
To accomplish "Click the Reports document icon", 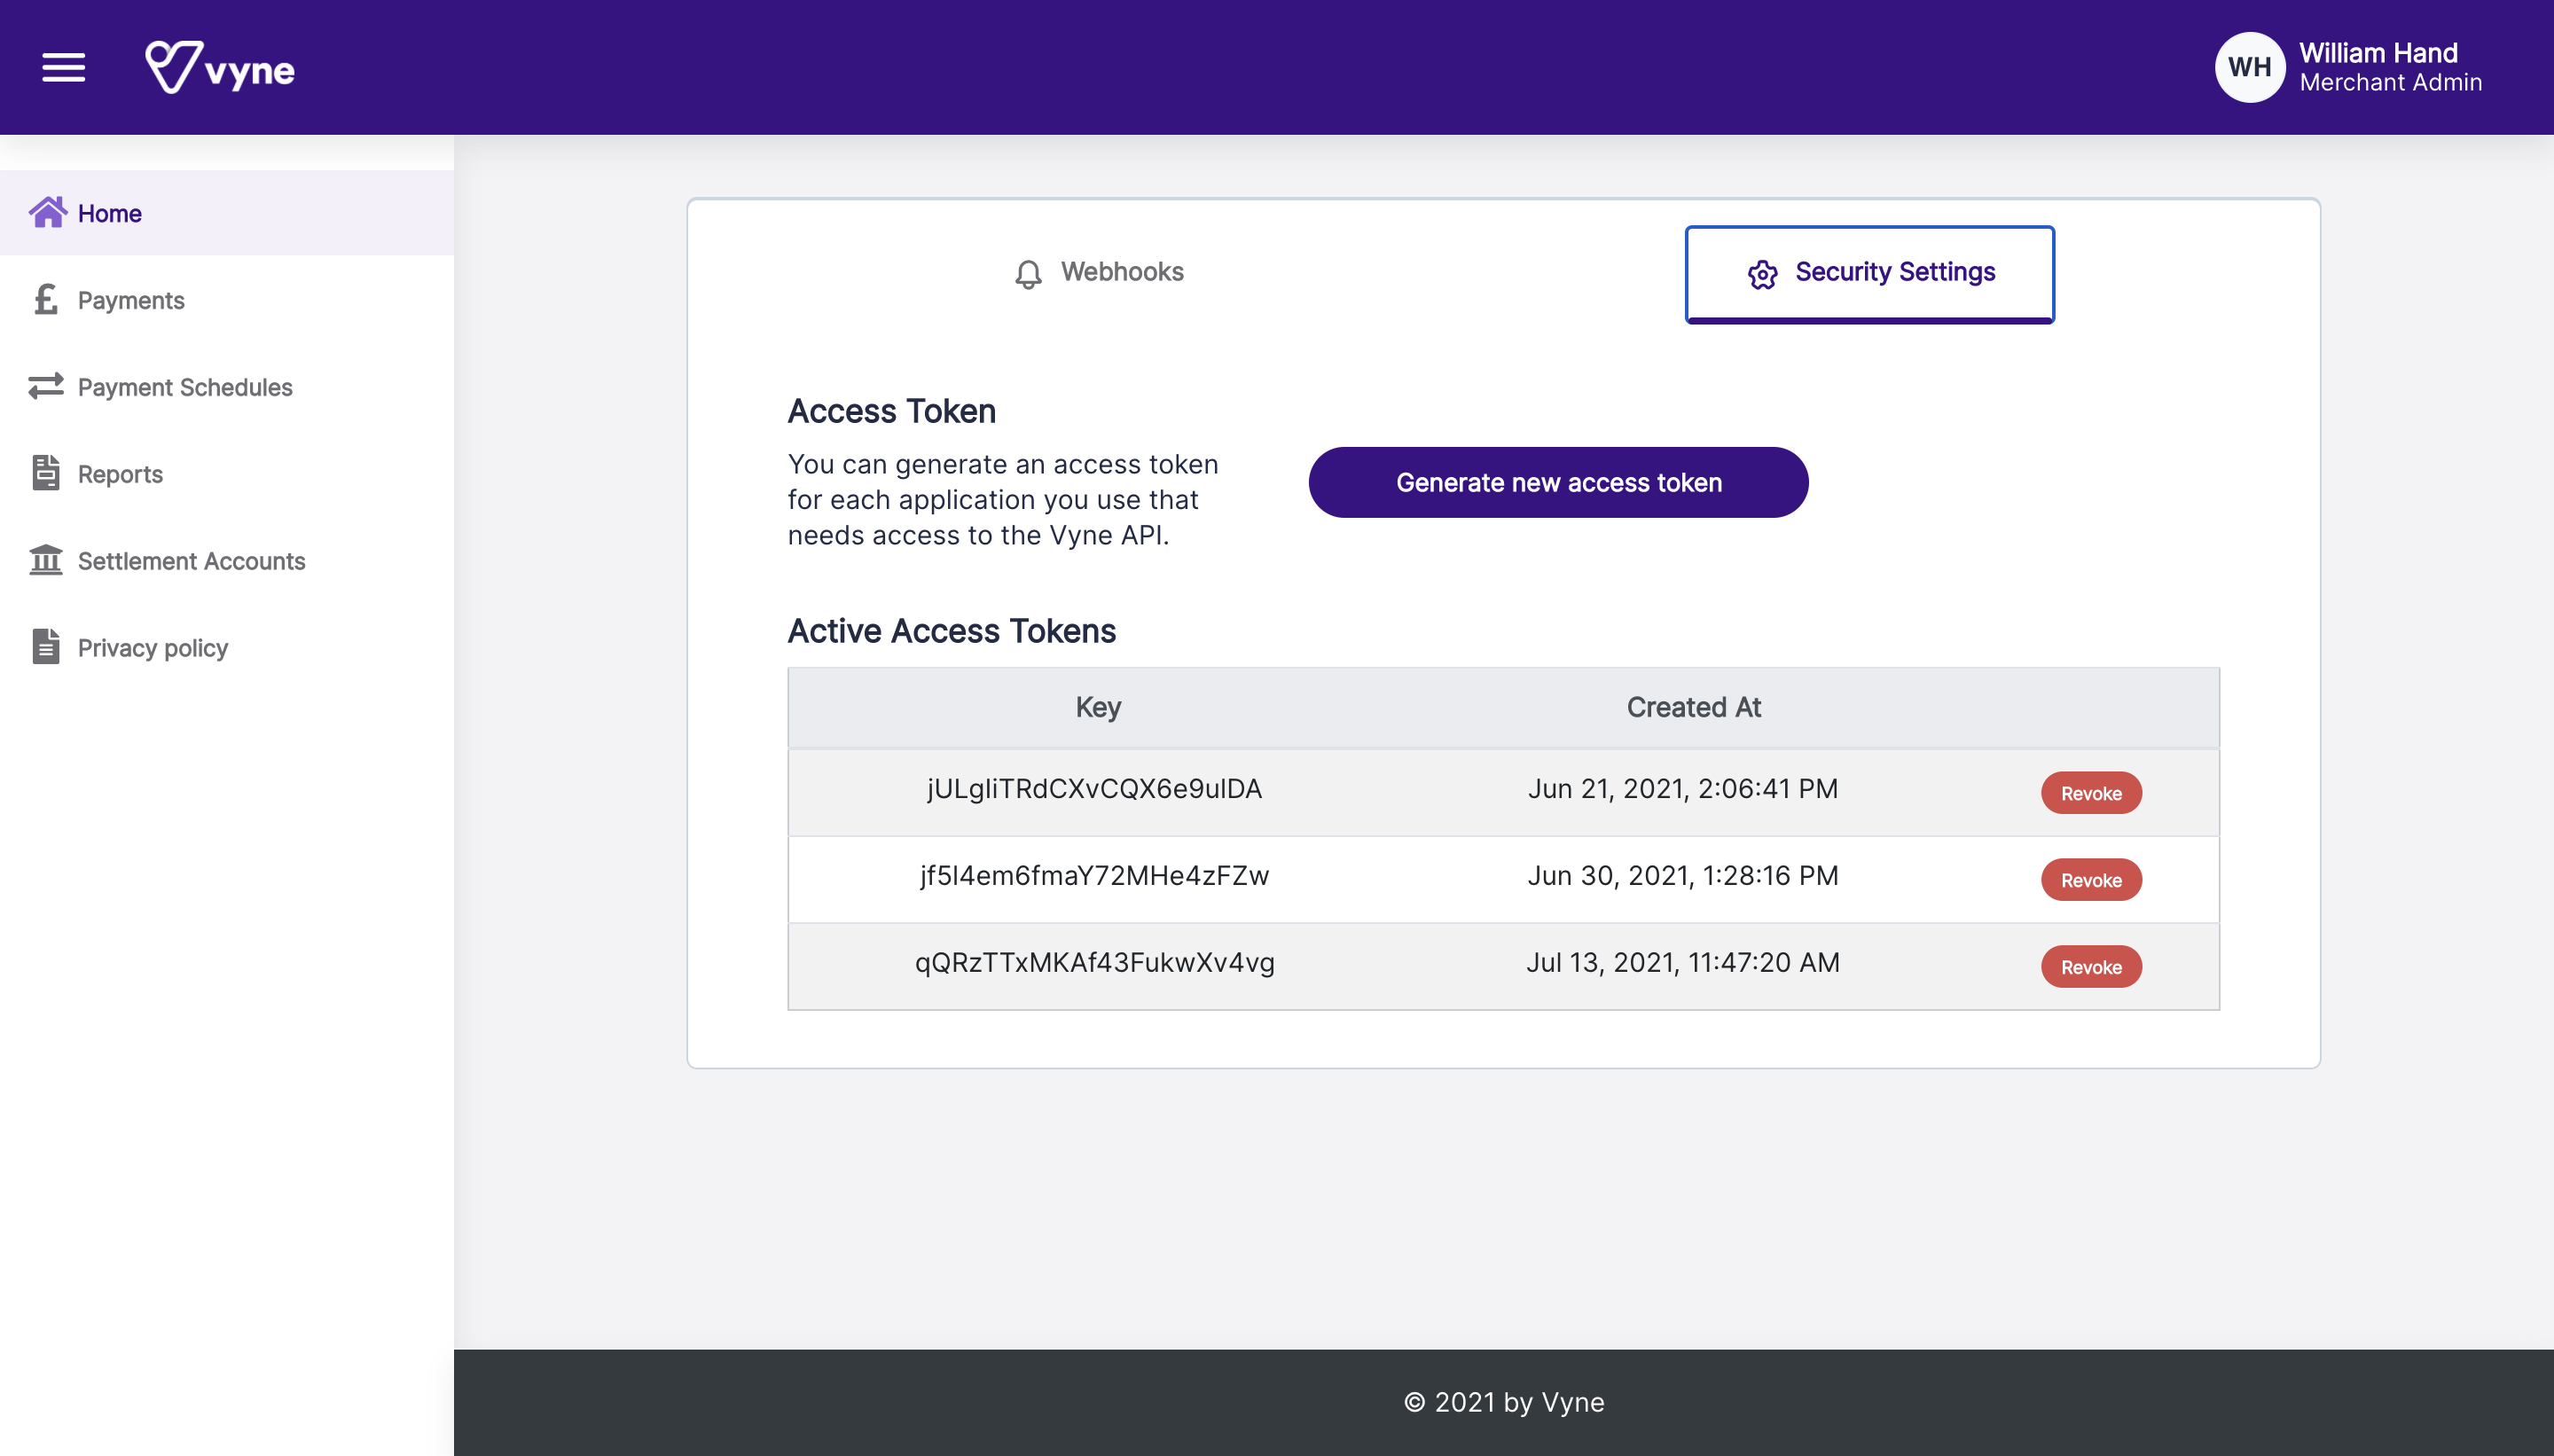I will click(46, 473).
